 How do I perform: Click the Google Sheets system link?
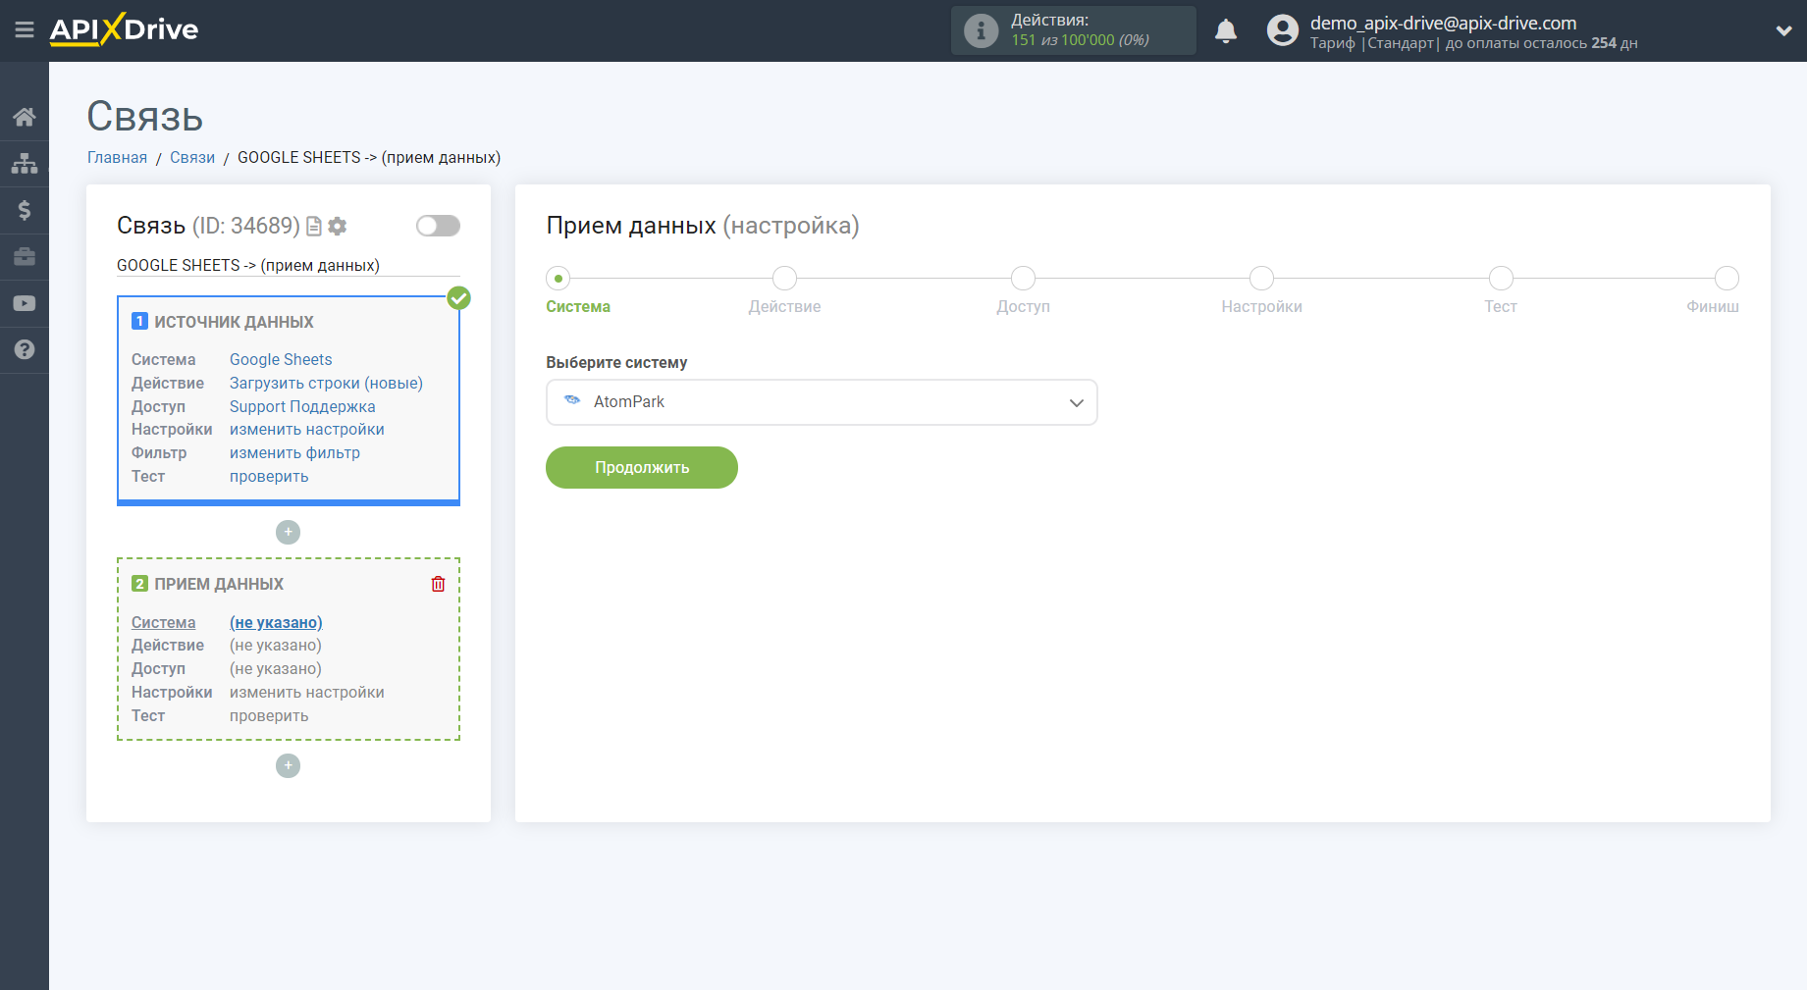tap(281, 359)
